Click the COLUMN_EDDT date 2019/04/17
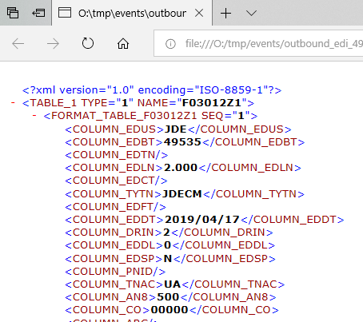Image resolution: width=363 pixels, height=322 pixels. pyautogui.click(x=202, y=220)
